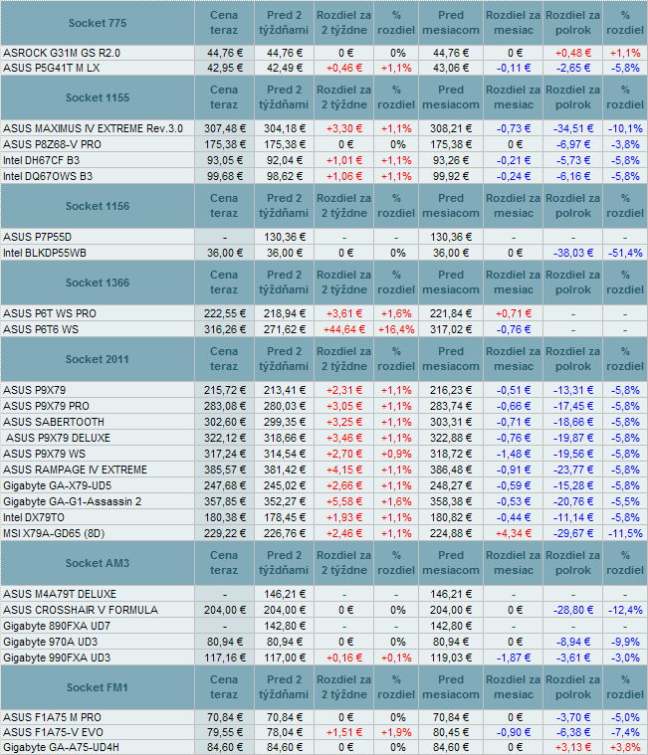
Task: Click the Socket 2011 section header
Action: tap(98, 359)
